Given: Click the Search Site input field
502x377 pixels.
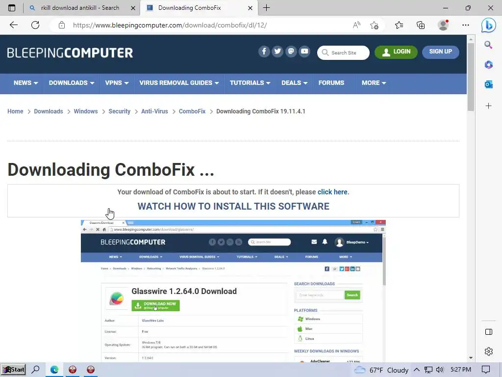Looking at the screenshot, I should 343,53.
